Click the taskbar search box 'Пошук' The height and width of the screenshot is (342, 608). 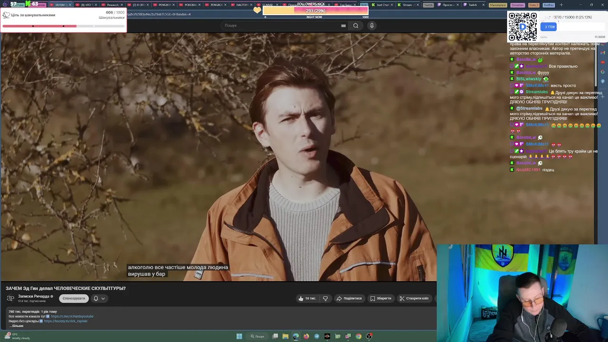coord(258,336)
